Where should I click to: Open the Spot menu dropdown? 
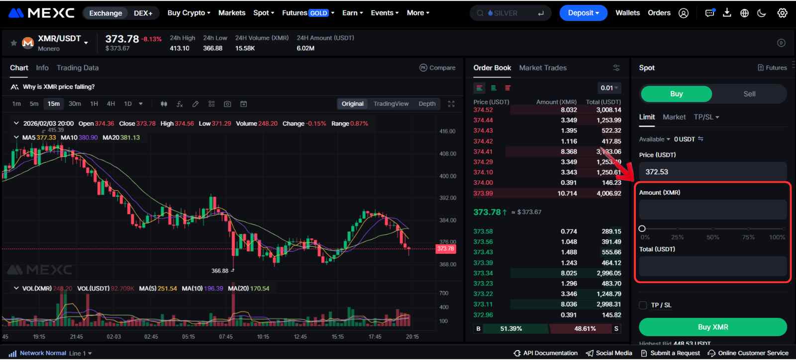tap(264, 13)
